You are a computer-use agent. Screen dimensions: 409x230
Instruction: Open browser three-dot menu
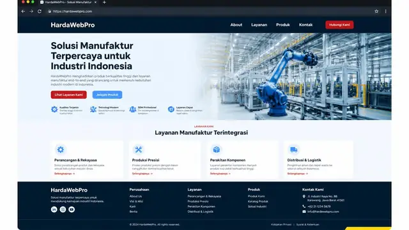click(x=385, y=11)
